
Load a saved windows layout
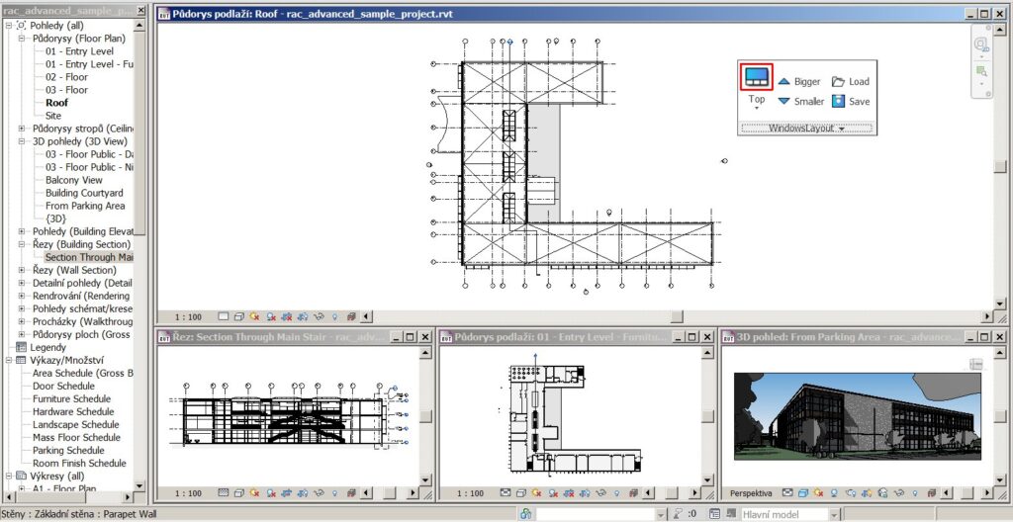(x=850, y=81)
